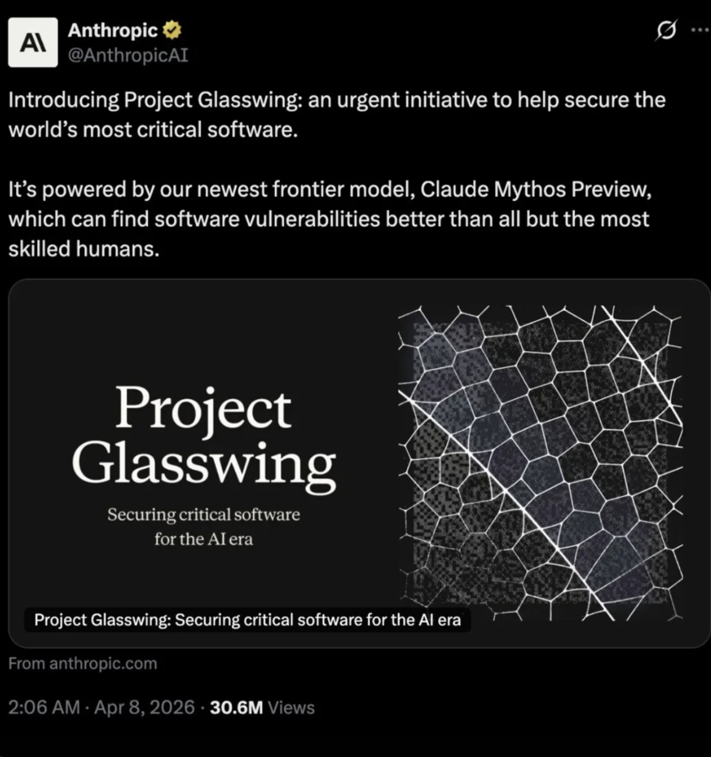
Task: Click the gold verified badge
Action: (171, 30)
